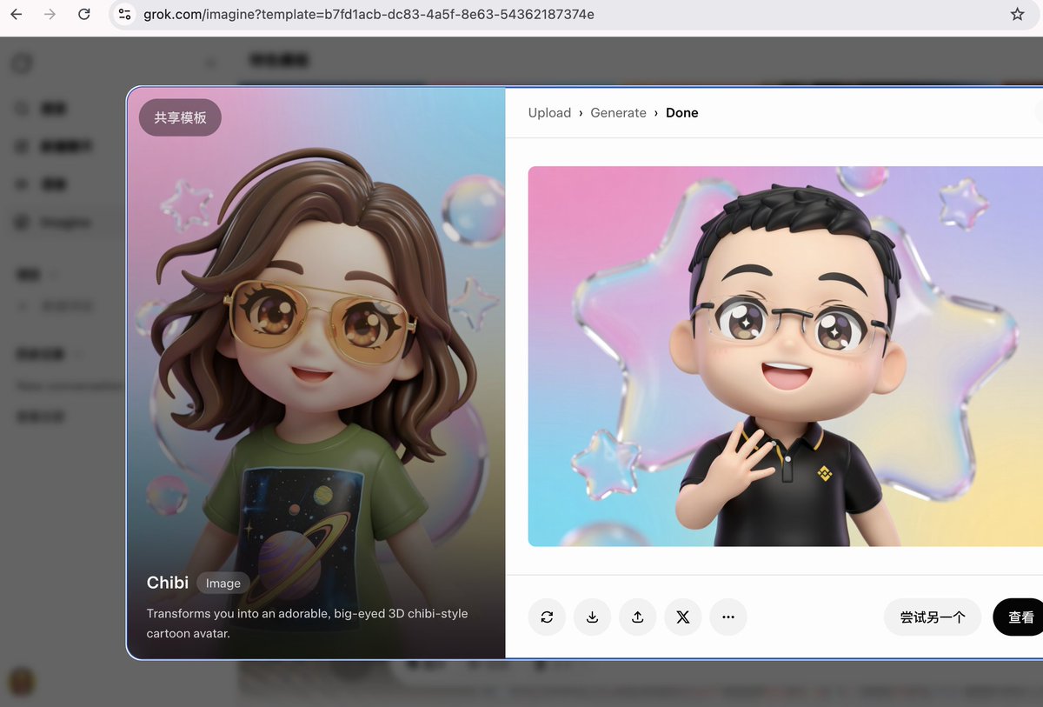The image size is (1043, 707).
Task: Reload the grok.com page
Action: pyautogui.click(x=83, y=14)
